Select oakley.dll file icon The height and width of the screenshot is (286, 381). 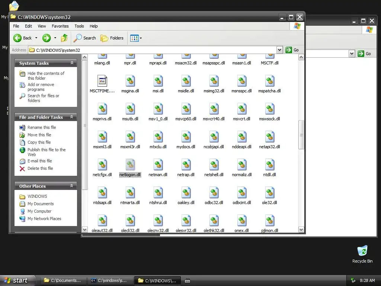(186, 193)
